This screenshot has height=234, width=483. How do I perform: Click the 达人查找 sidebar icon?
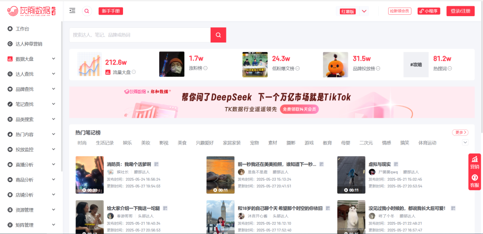[10, 74]
